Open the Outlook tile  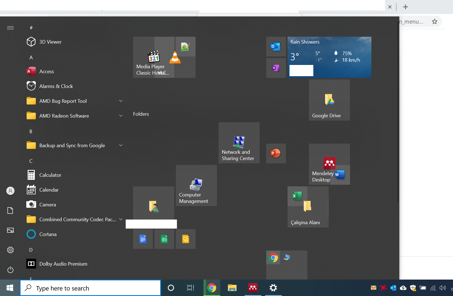click(276, 47)
